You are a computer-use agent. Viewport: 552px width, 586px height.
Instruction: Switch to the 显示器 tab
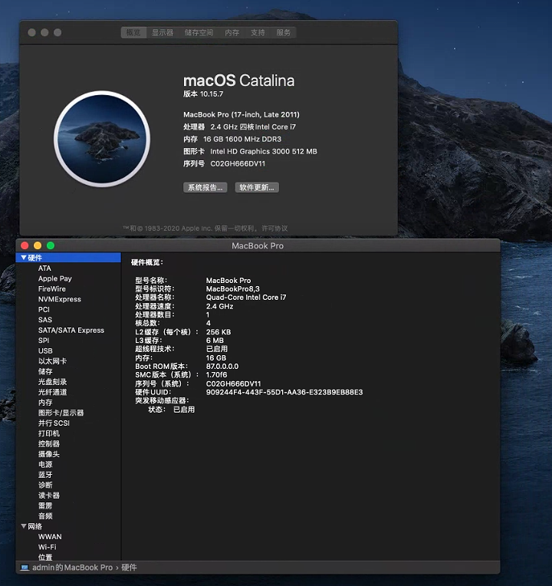(x=163, y=33)
